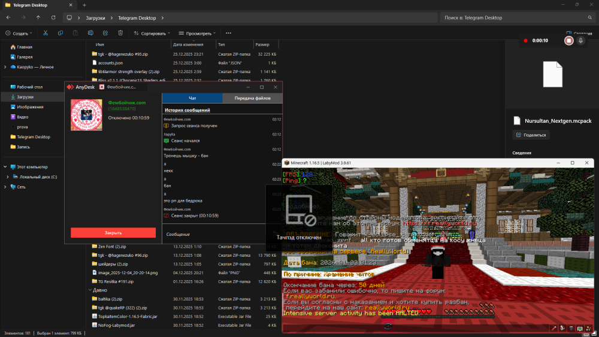Open the PC icon in the address bar
599x337 pixels.
click(69, 17)
